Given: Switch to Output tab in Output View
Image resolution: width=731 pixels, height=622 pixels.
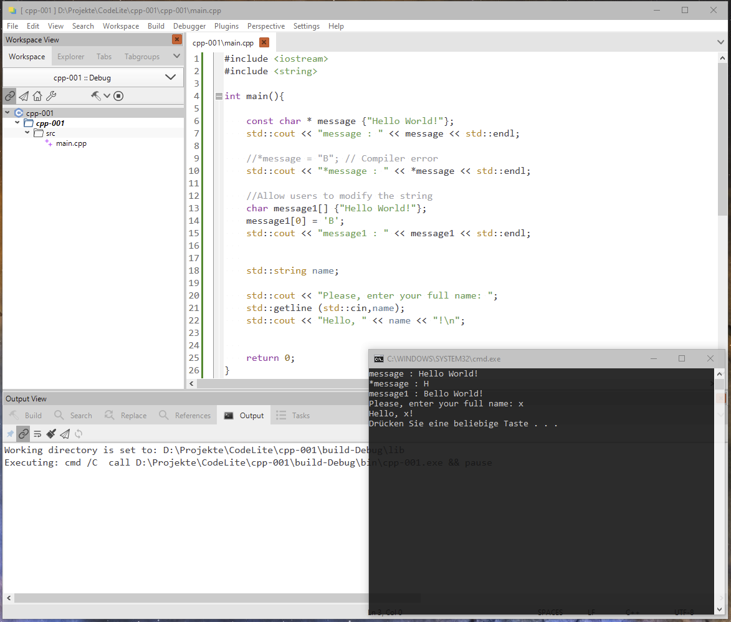Looking at the screenshot, I should click(244, 416).
